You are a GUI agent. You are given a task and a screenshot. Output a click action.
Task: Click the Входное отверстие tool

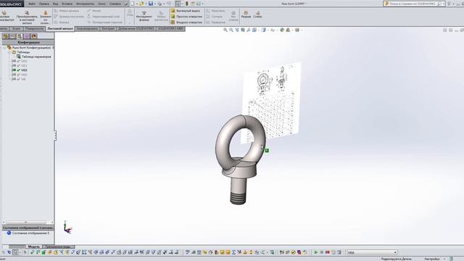(x=186, y=22)
